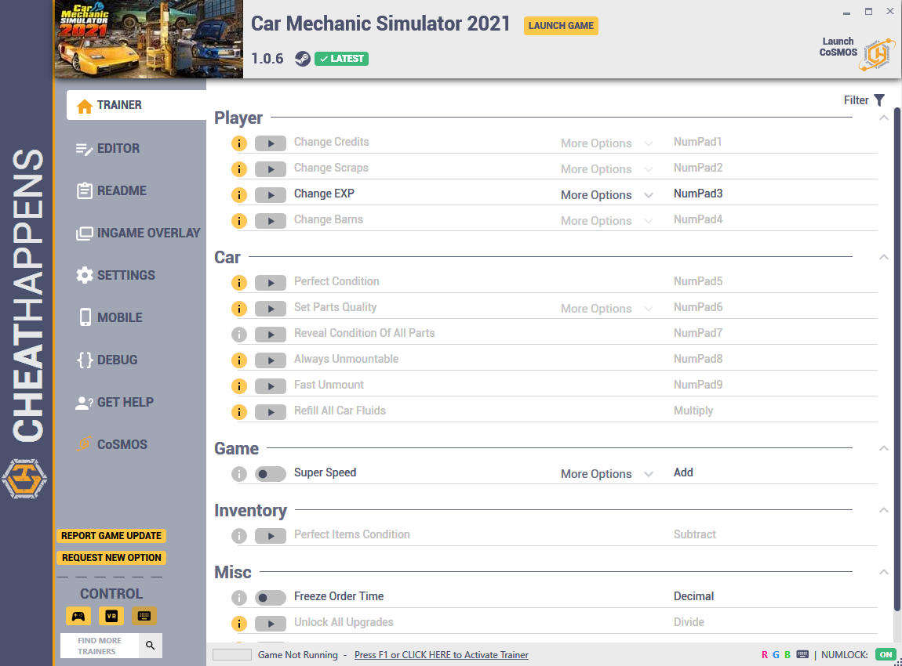Collapse the Car section
This screenshot has width=902, height=666.
[884, 256]
